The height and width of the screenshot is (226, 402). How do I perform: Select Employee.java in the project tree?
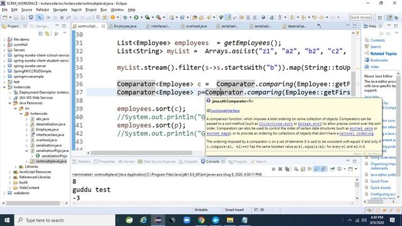pos(47,129)
